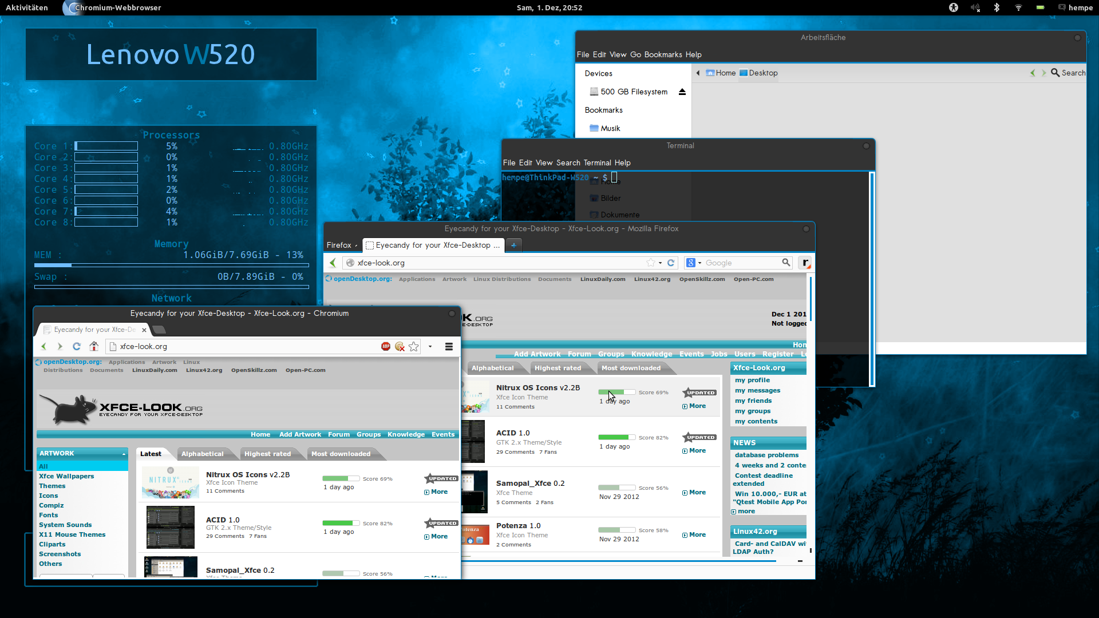Open the clock and date in the top panel
The height and width of the screenshot is (618, 1099).
click(549, 7)
